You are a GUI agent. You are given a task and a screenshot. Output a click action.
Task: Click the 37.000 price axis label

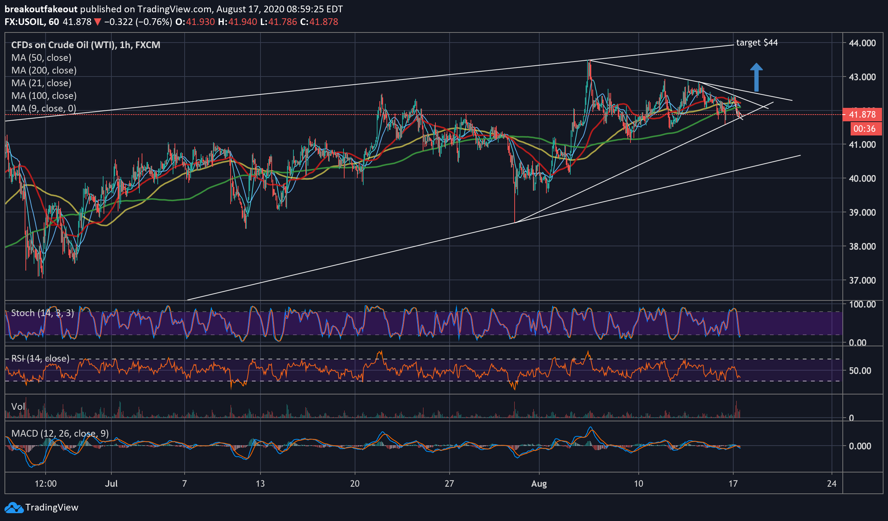pos(862,281)
